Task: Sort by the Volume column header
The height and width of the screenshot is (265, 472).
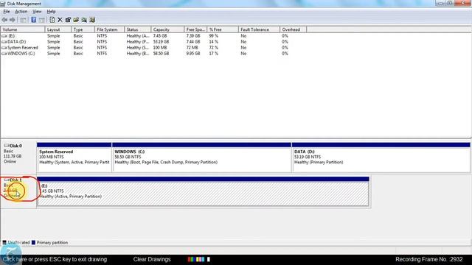Action: (x=23, y=29)
